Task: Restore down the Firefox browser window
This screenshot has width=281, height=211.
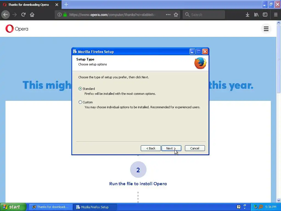Action: [x=271, y=4]
